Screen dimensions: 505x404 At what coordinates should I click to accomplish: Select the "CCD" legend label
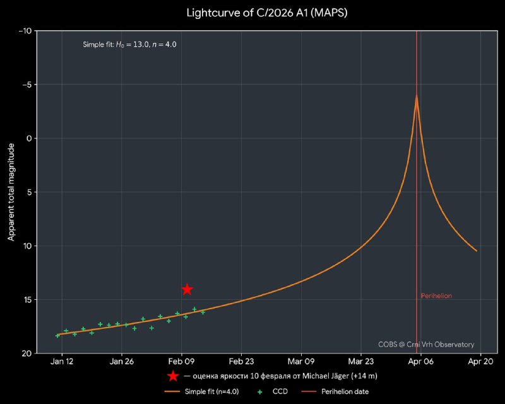[280, 392]
